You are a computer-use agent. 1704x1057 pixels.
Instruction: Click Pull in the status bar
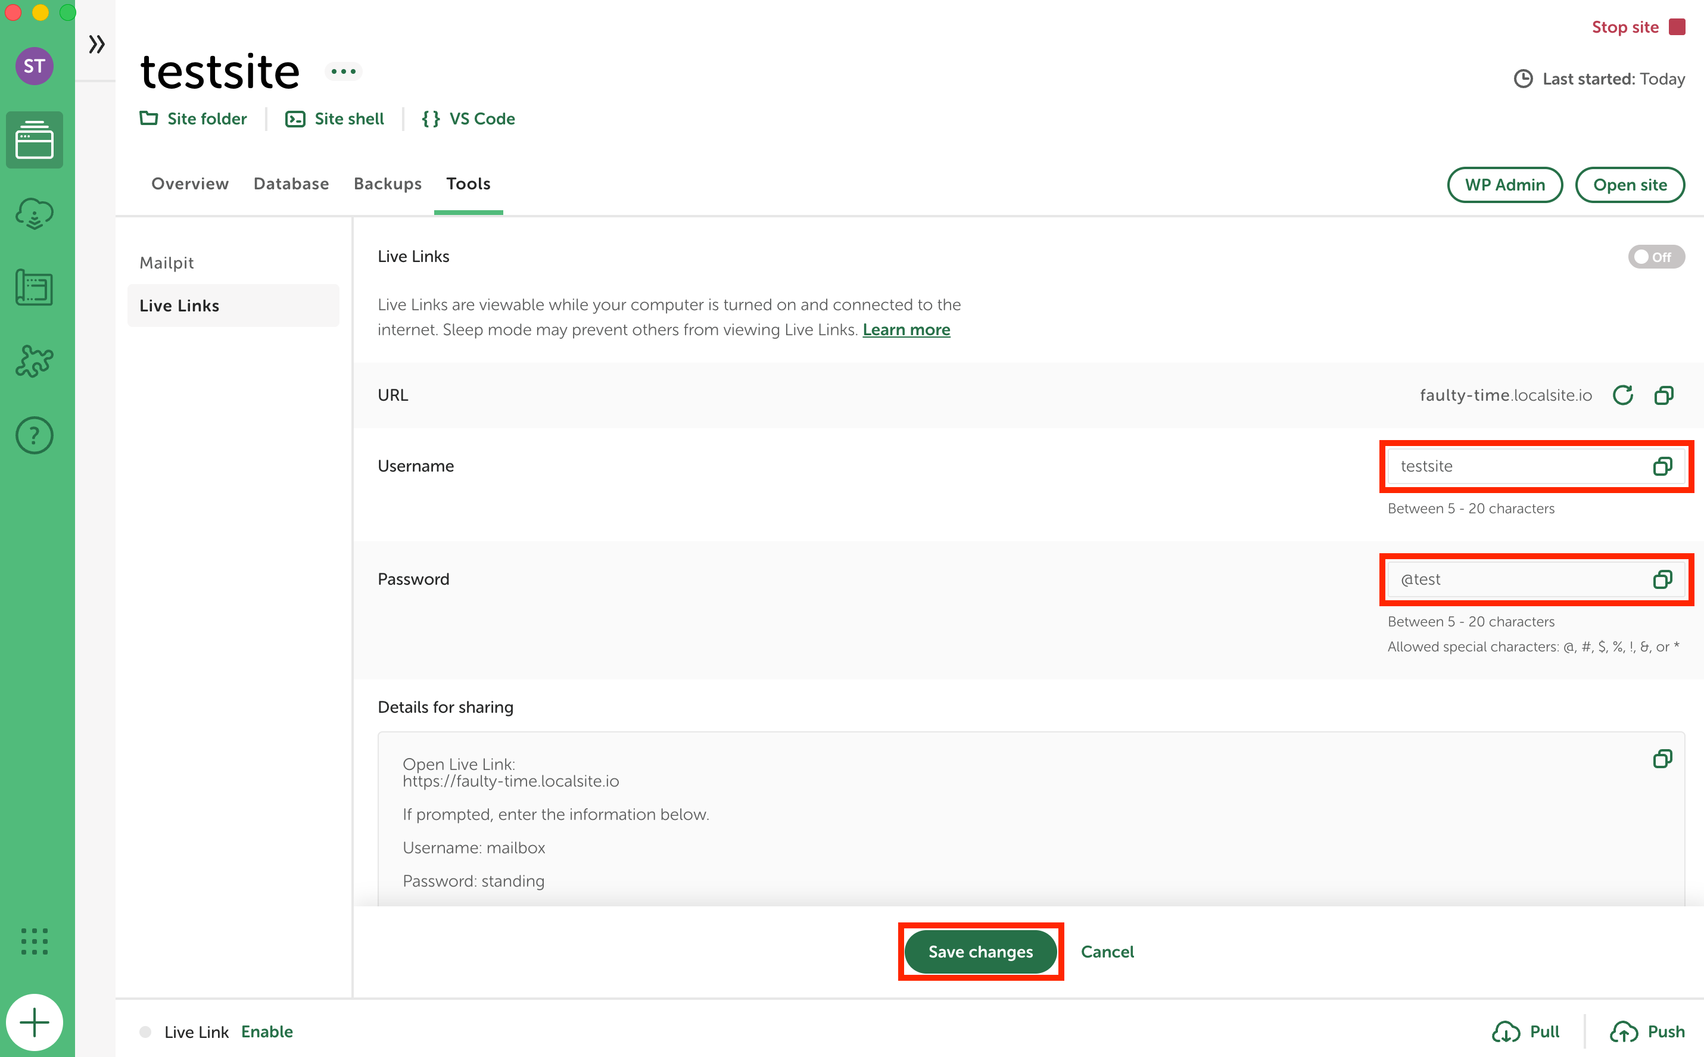click(x=1526, y=1032)
